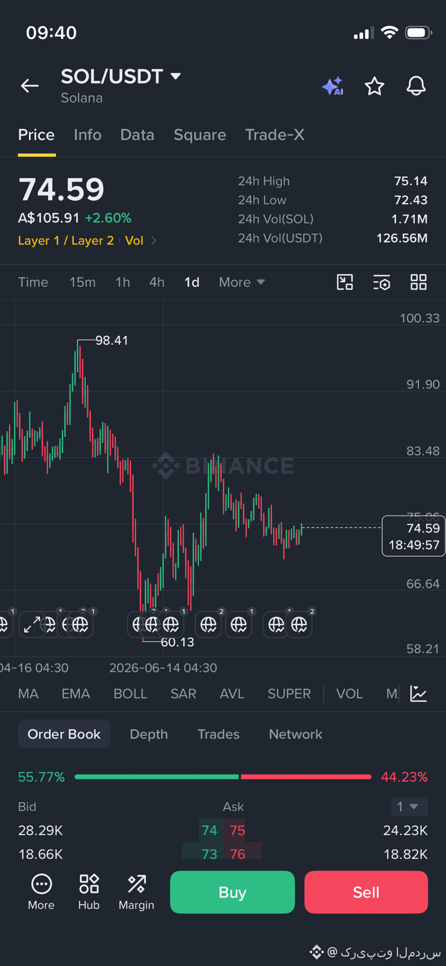Tap the bid amount 28.29K
Screen dimensions: 446x966
40,830
